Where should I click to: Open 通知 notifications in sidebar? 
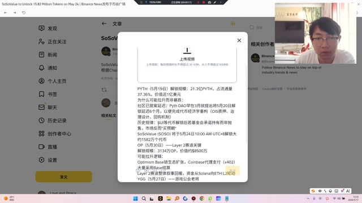(48, 68)
